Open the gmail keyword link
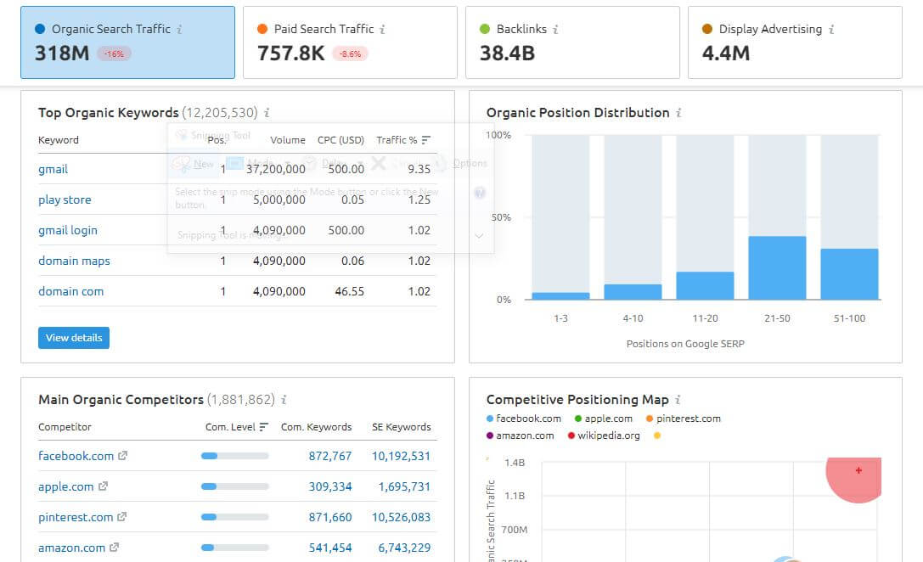Image resolution: width=923 pixels, height=562 pixels. pos(53,170)
